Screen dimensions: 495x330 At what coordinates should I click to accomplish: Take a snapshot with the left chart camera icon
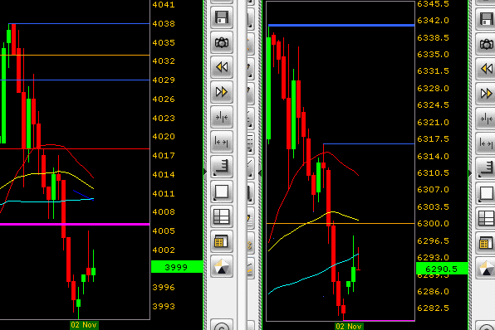(x=222, y=42)
